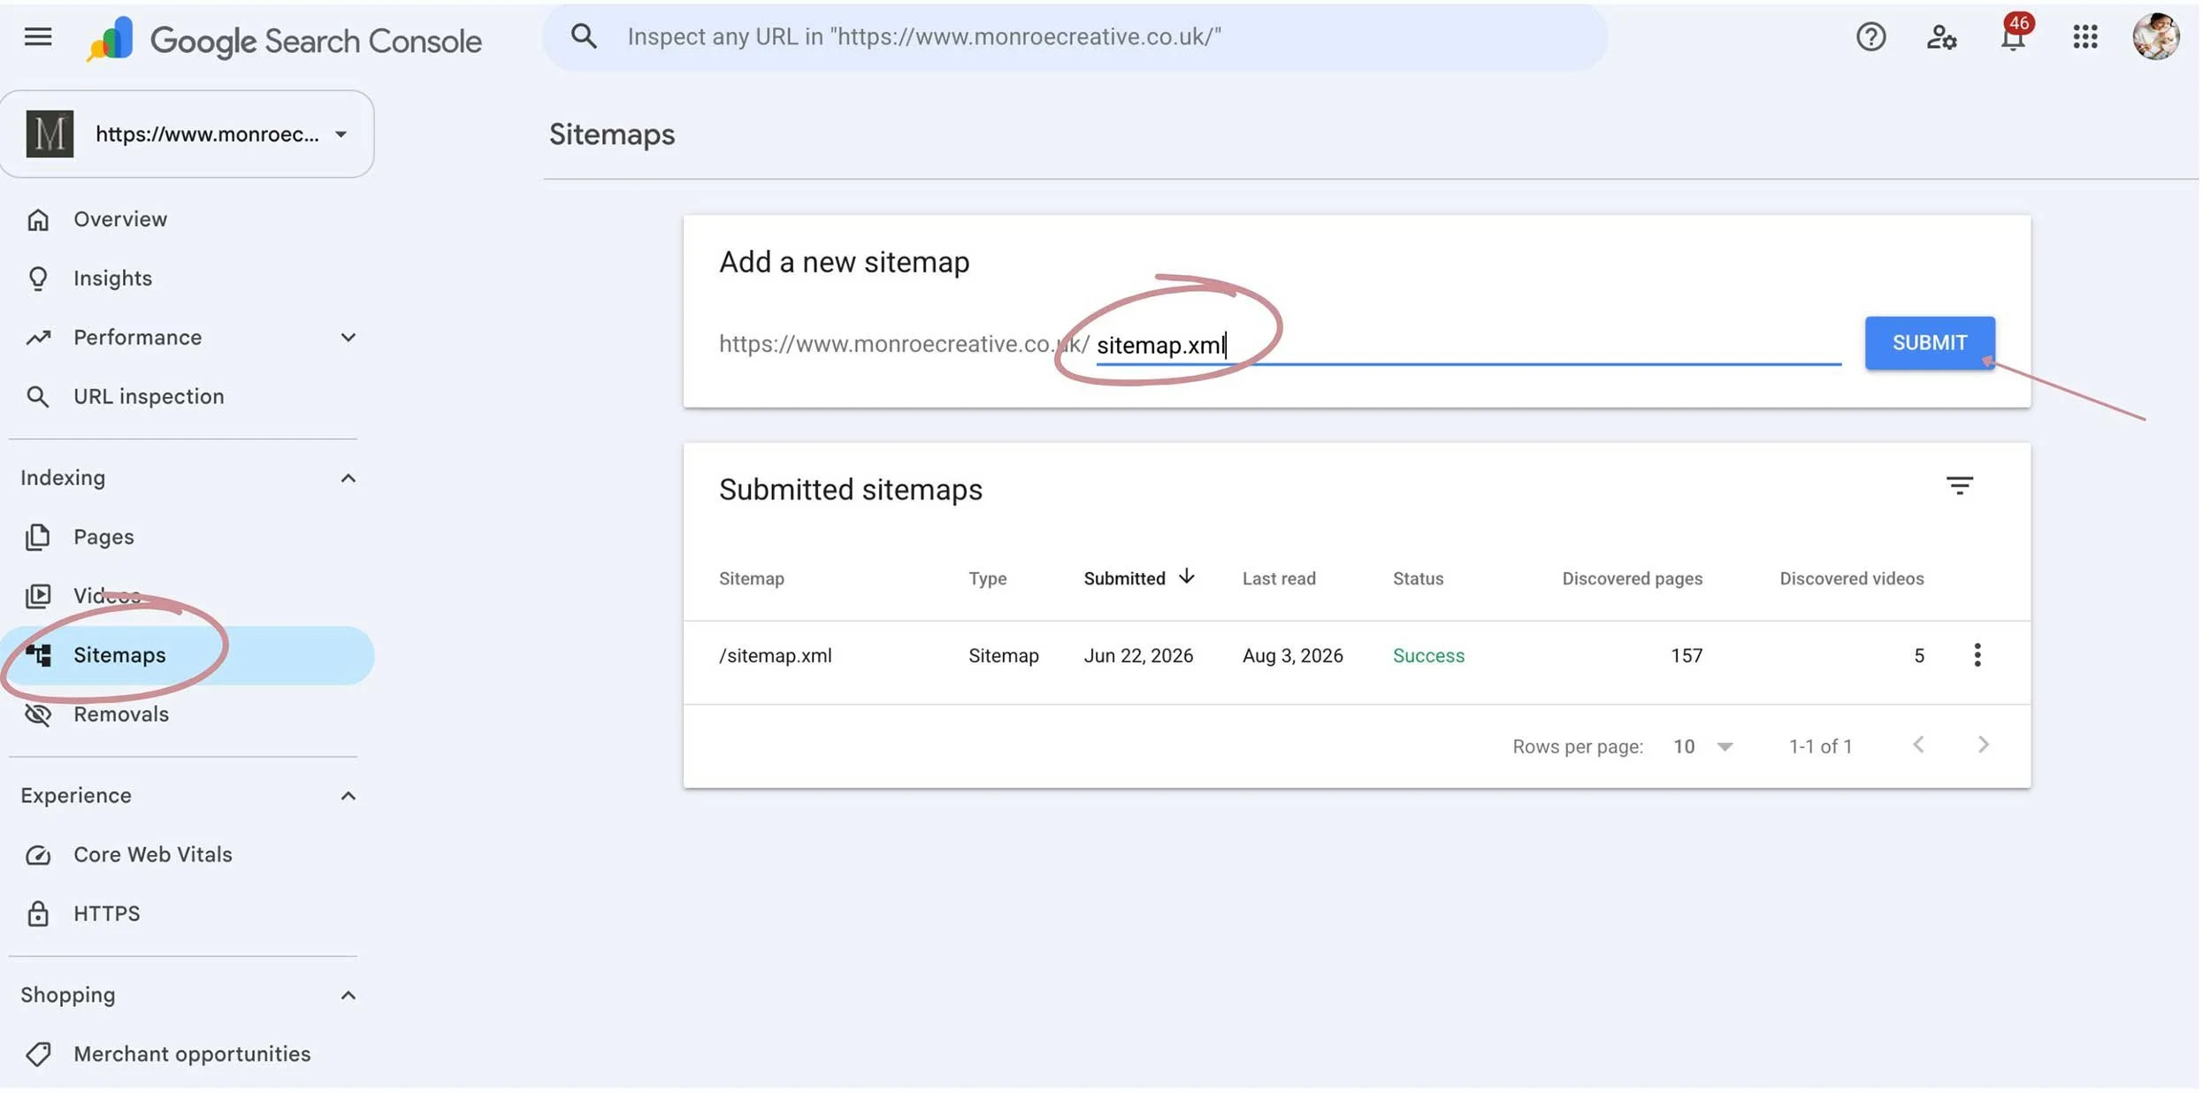Click the search magnifier icon in URL bar
Screen dimensions: 2211x1093
pyautogui.click(x=584, y=36)
